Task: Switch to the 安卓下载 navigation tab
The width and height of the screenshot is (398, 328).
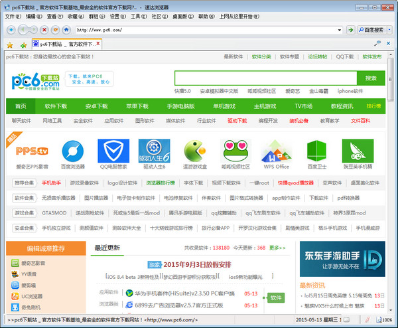Action: coord(96,106)
